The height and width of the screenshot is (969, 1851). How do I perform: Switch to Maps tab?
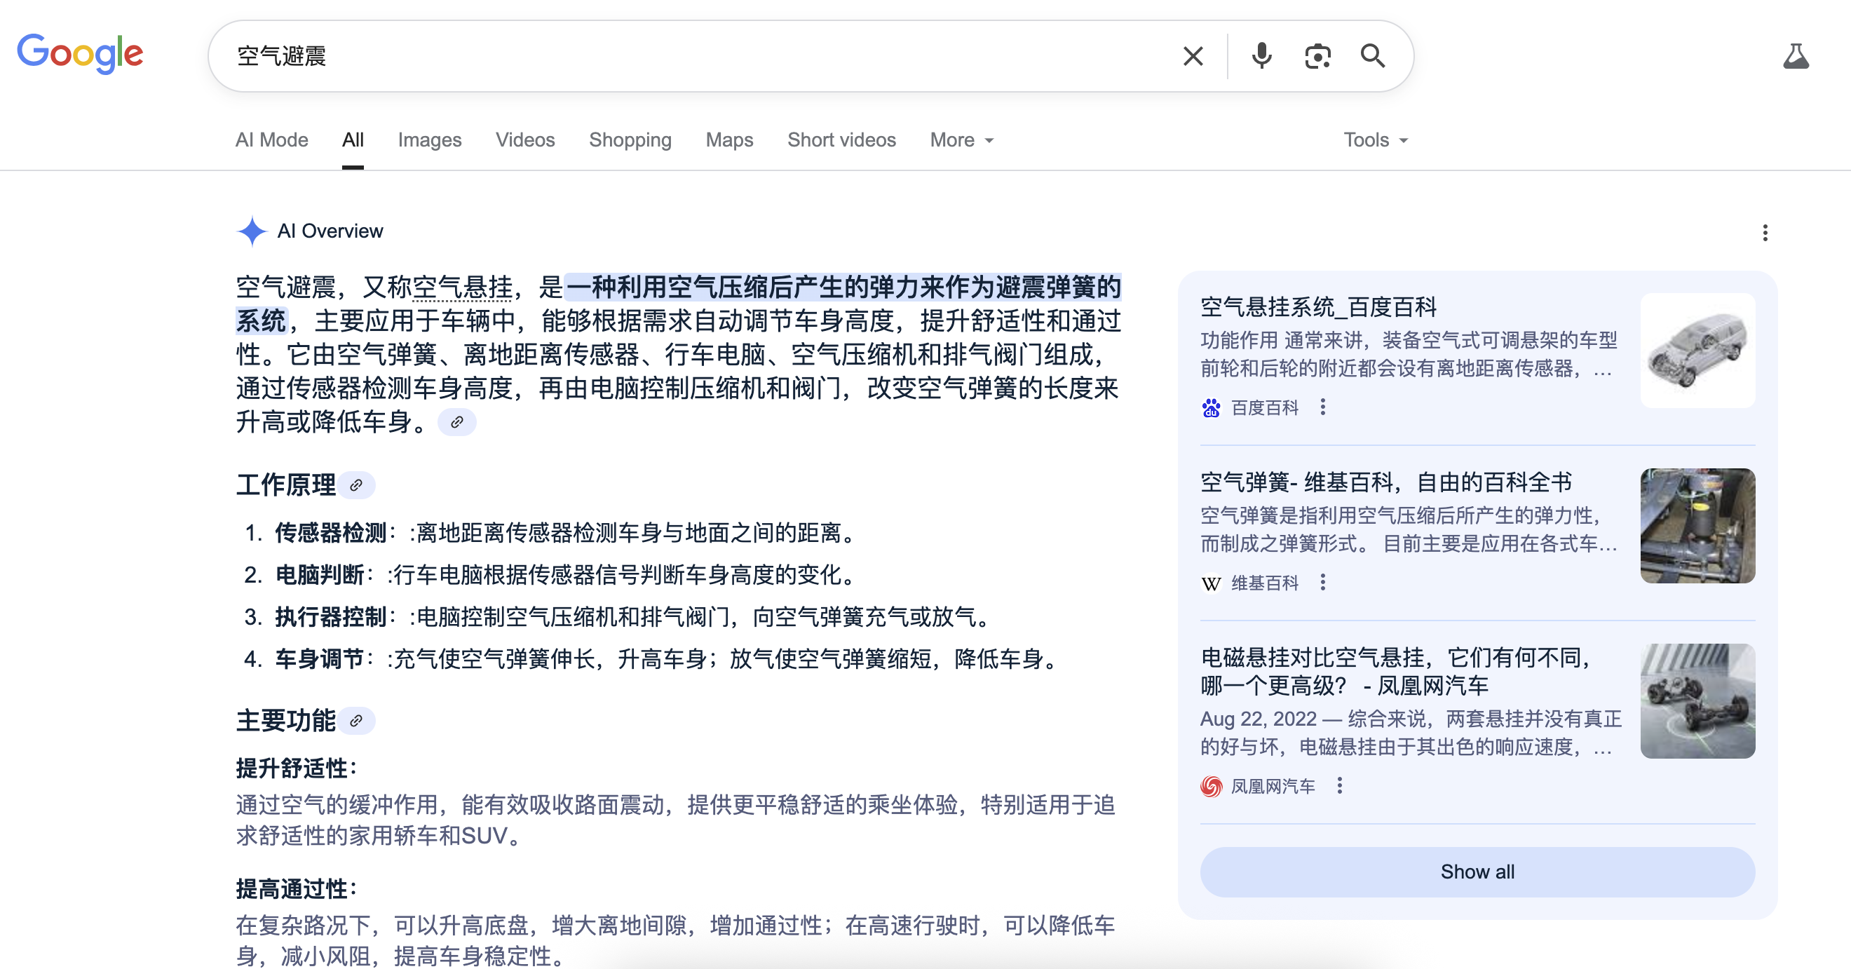pyautogui.click(x=729, y=140)
